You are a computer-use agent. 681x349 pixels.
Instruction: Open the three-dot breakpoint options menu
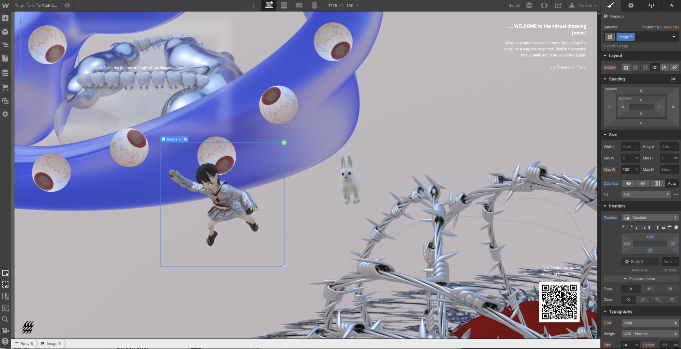[254, 5]
